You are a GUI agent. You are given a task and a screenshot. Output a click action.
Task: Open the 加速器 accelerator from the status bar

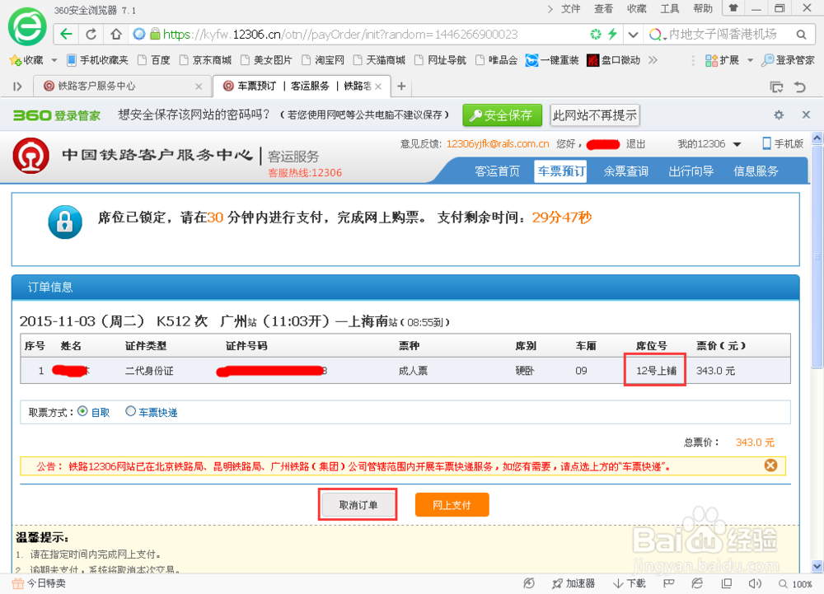pyautogui.click(x=574, y=583)
